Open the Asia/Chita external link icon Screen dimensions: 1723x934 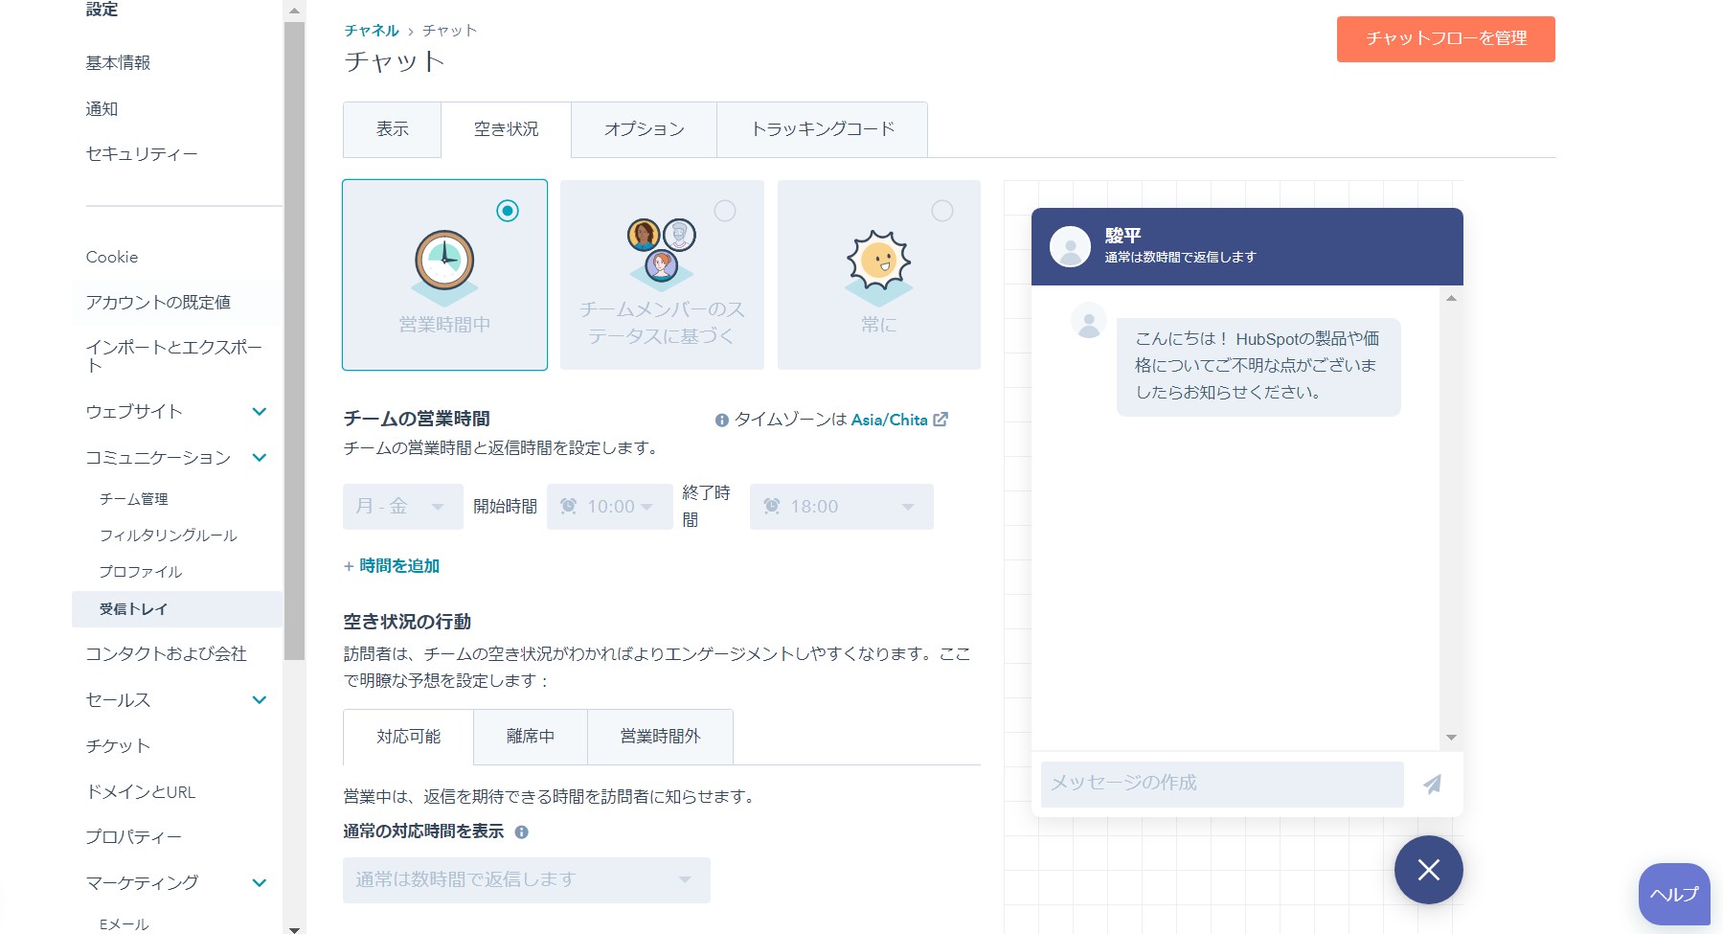coord(941,420)
